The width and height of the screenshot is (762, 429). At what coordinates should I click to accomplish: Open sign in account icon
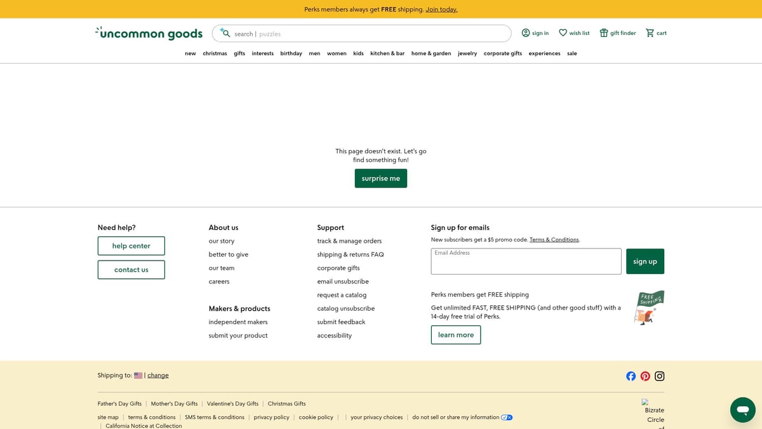(526, 33)
